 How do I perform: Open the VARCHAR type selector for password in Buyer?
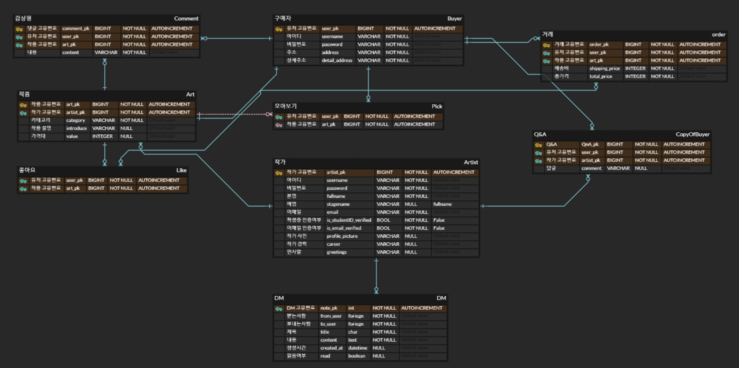[x=369, y=44]
